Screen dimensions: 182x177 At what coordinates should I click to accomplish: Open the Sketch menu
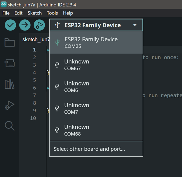(x=34, y=13)
